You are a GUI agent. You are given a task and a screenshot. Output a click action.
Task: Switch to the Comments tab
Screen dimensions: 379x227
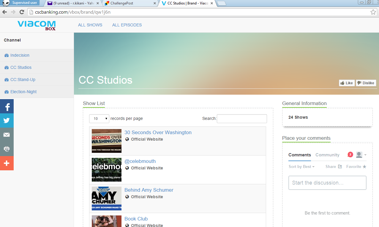point(300,155)
